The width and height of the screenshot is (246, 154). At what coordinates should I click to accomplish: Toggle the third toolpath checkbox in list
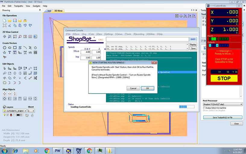point(203,25)
